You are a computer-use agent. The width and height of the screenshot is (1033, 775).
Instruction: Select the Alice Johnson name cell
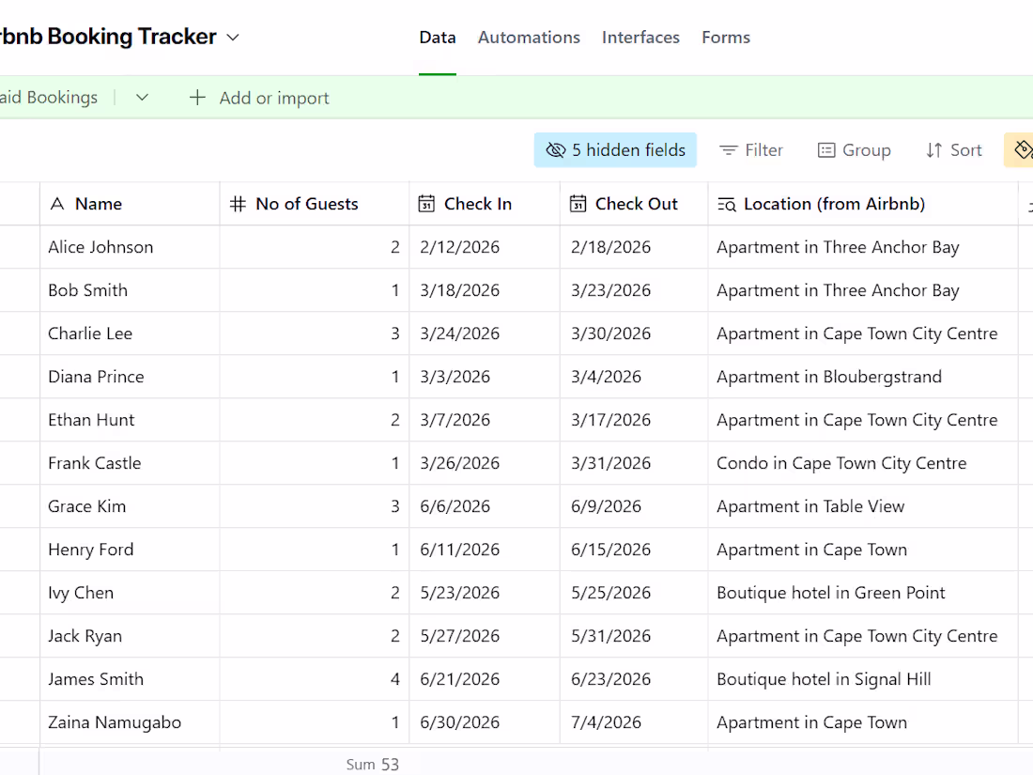coord(130,247)
